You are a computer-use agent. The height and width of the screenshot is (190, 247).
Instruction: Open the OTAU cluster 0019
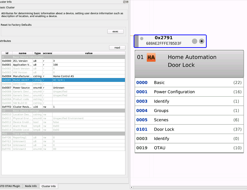pyautogui.click(x=189, y=148)
